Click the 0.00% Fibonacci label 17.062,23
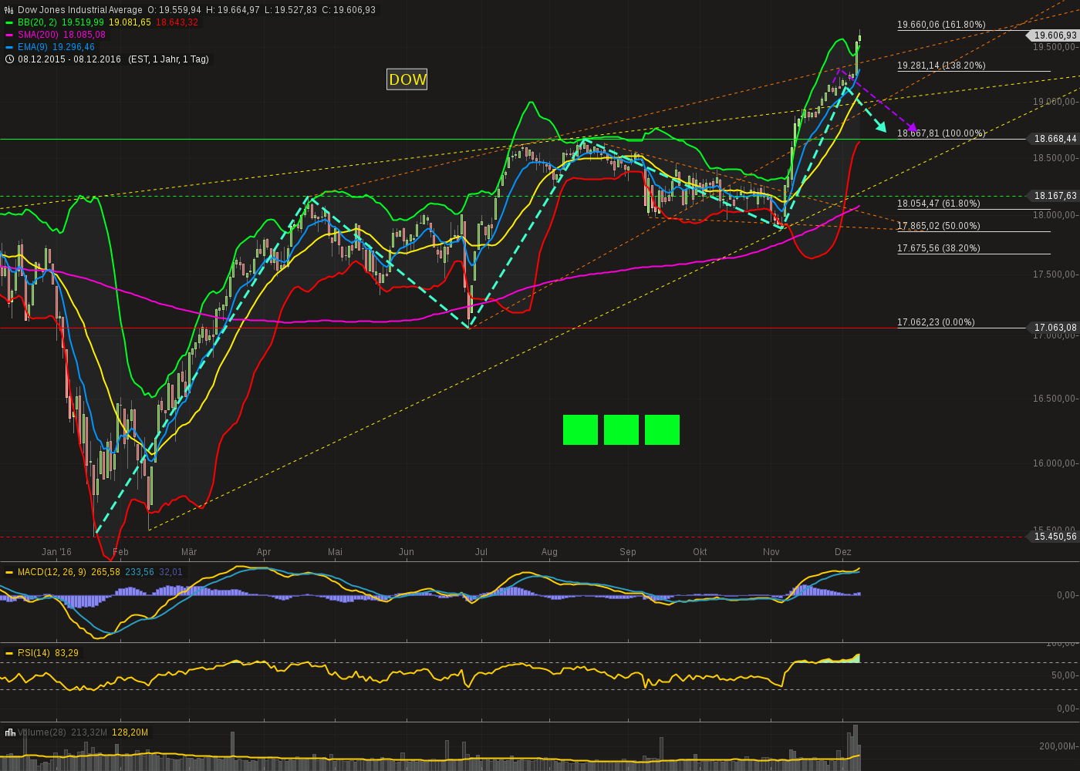1080x771 pixels. coord(936,322)
